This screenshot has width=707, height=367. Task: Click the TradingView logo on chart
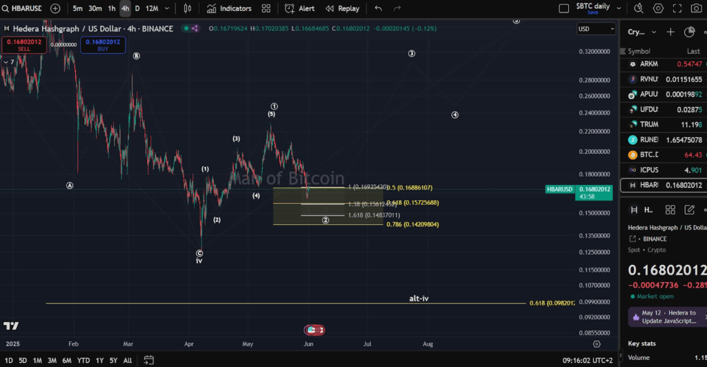(11, 326)
